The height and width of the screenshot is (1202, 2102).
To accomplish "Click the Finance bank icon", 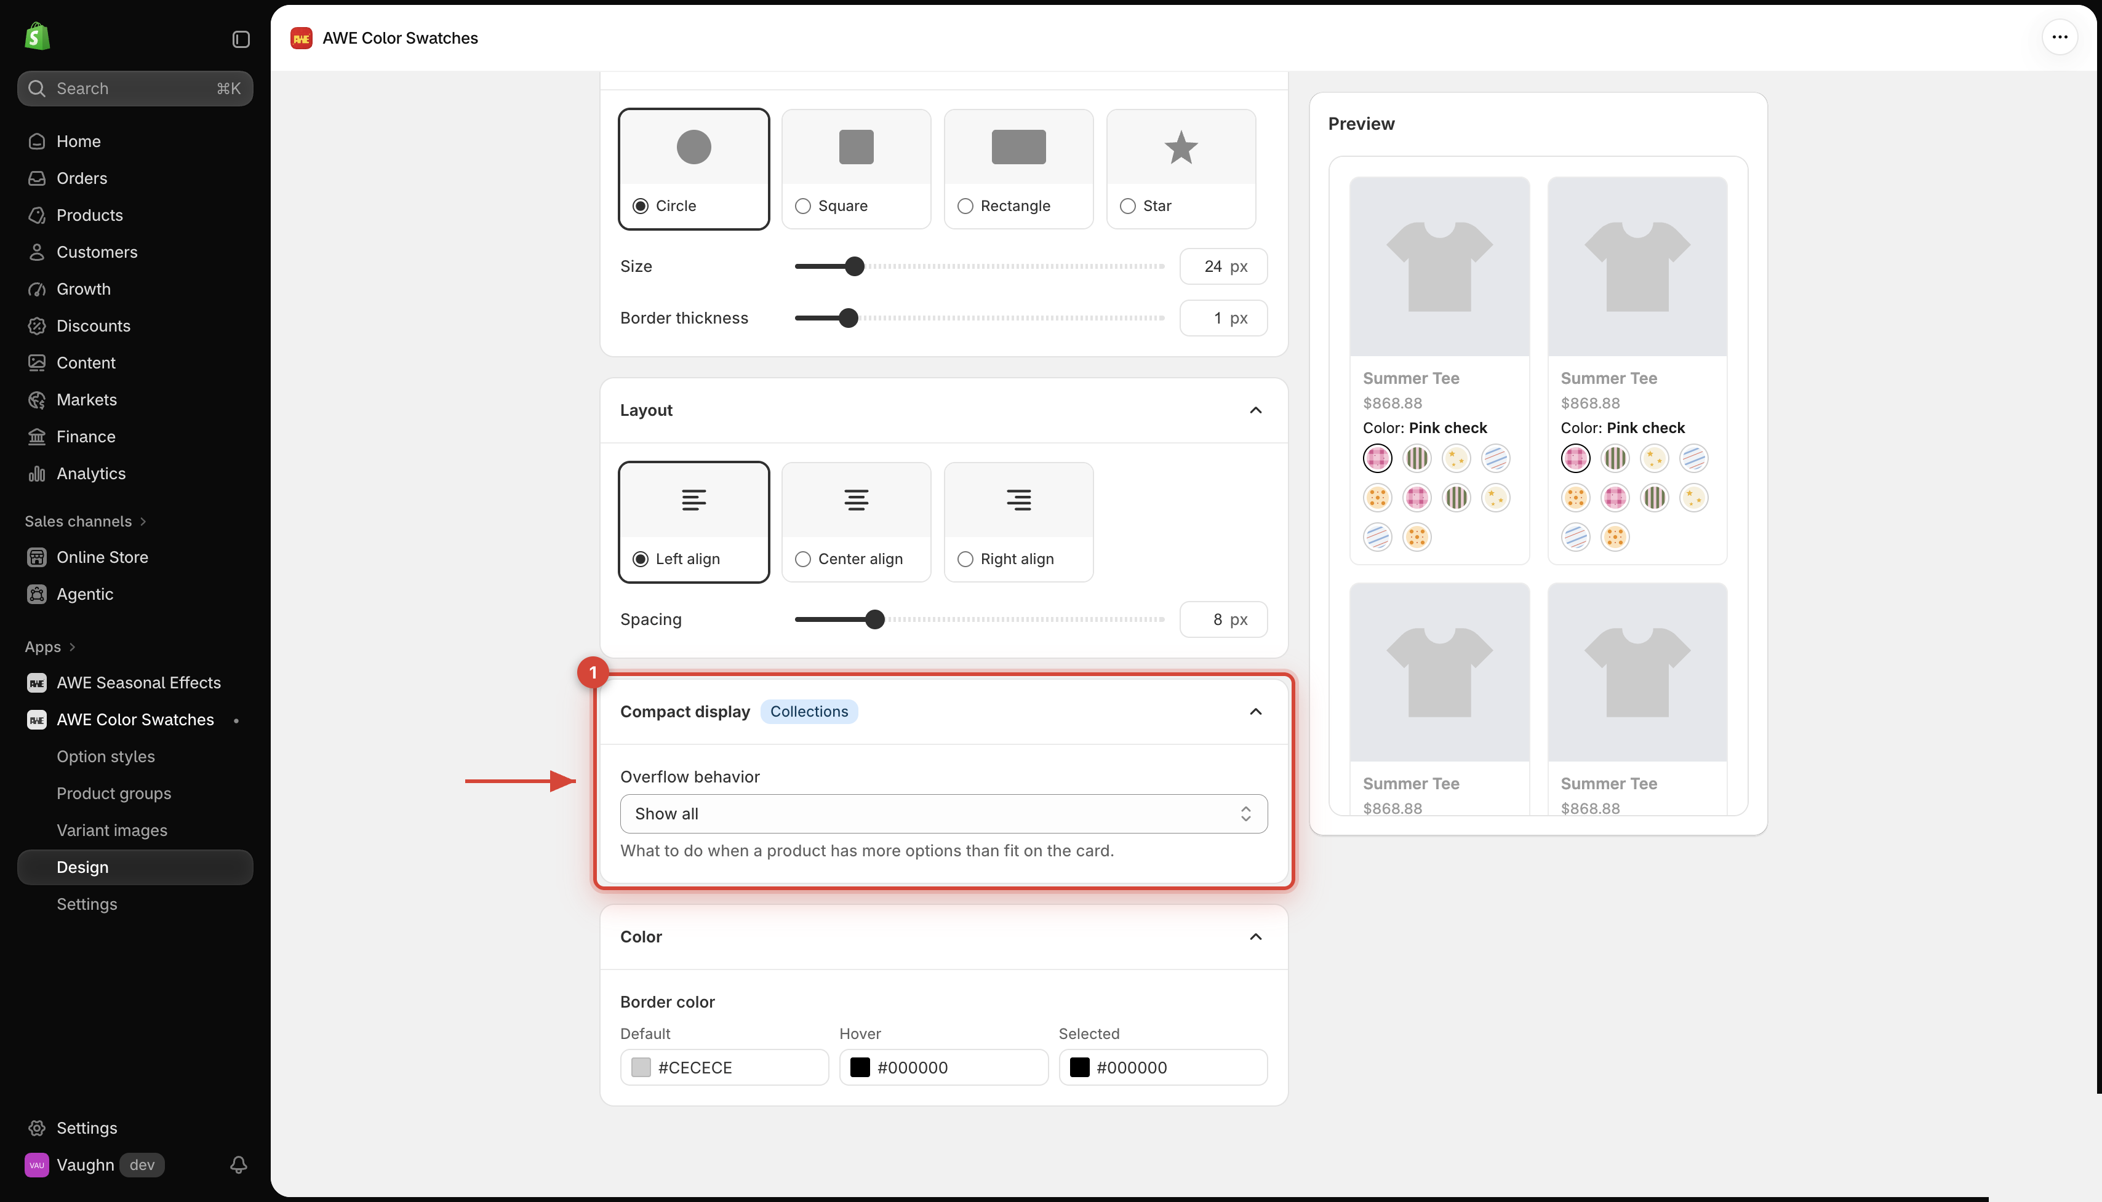I will (x=37, y=437).
